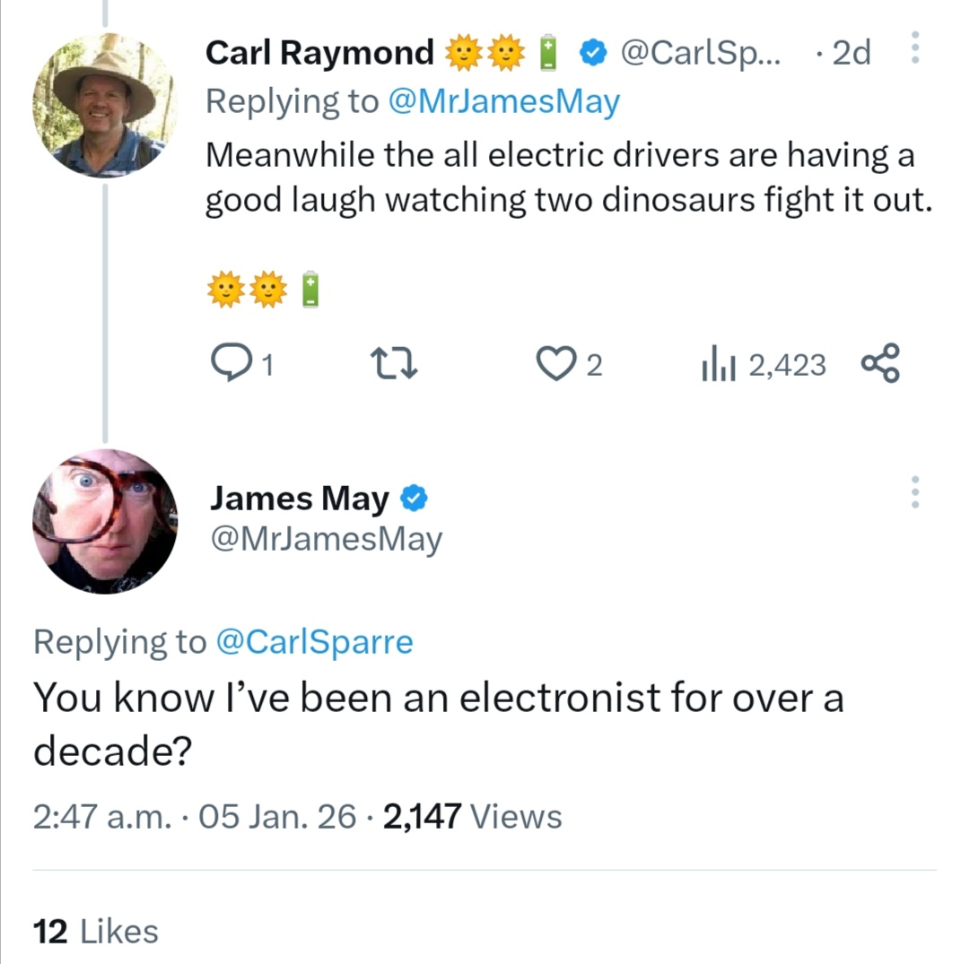
Task: View the 12 Likes list
Action: 95,931
